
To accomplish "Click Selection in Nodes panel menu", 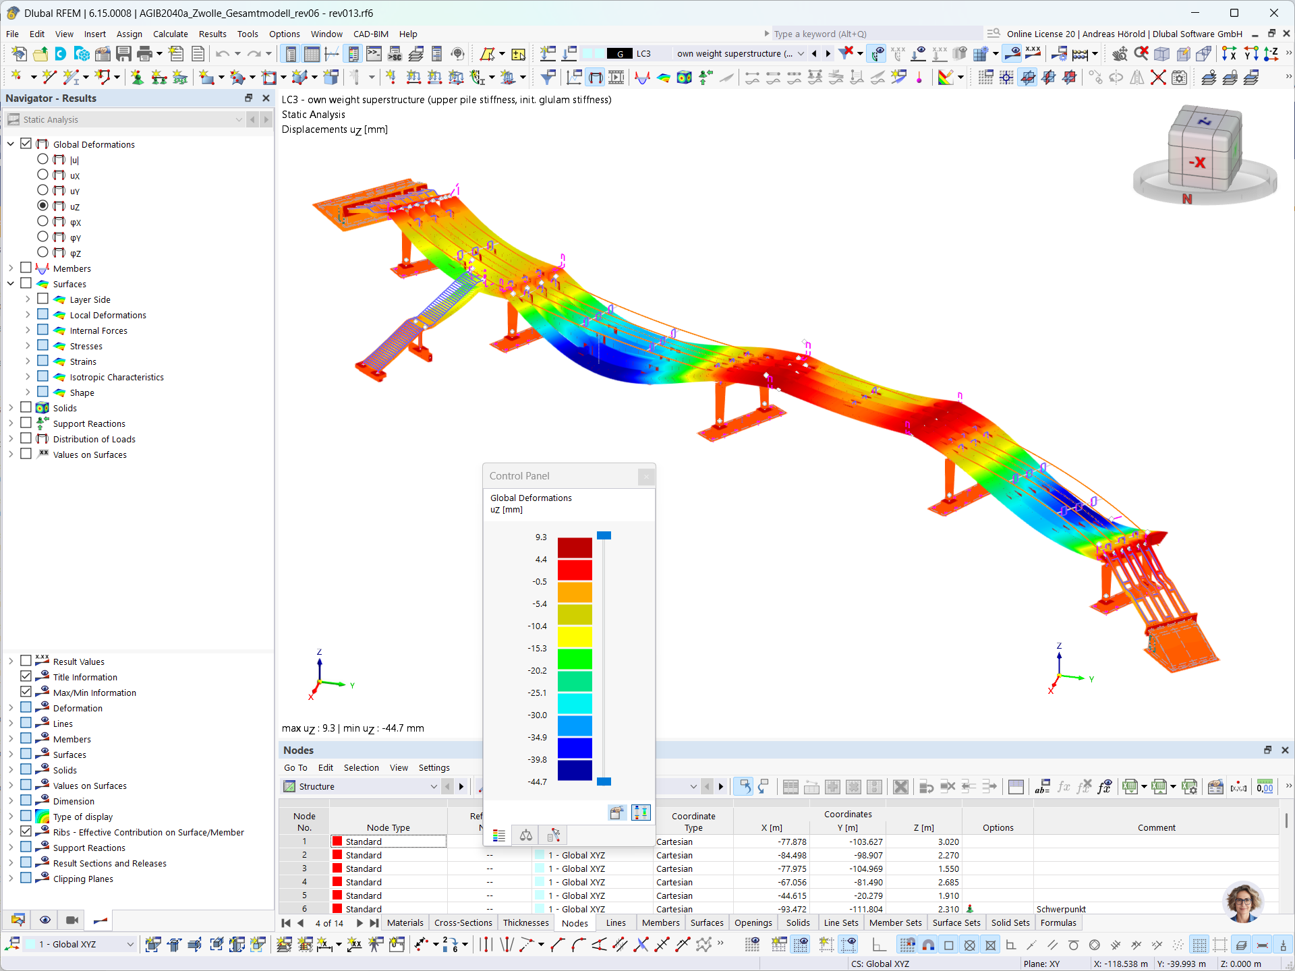I will pos(362,768).
